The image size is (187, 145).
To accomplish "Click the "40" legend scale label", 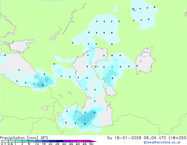I will 78,144.
